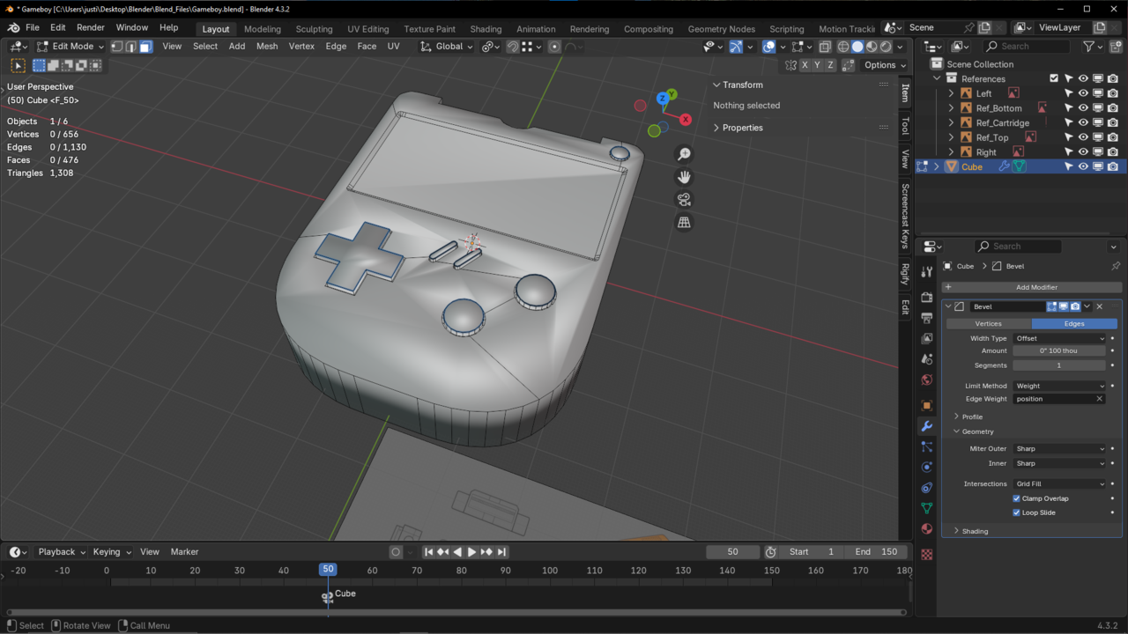The image size is (1128, 634).
Task: Click the Segments value field
Action: pyautogui.click(x=1059, y=365)
